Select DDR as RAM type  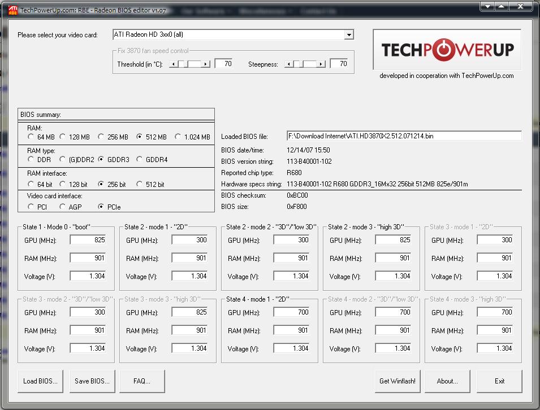(31, 159)
